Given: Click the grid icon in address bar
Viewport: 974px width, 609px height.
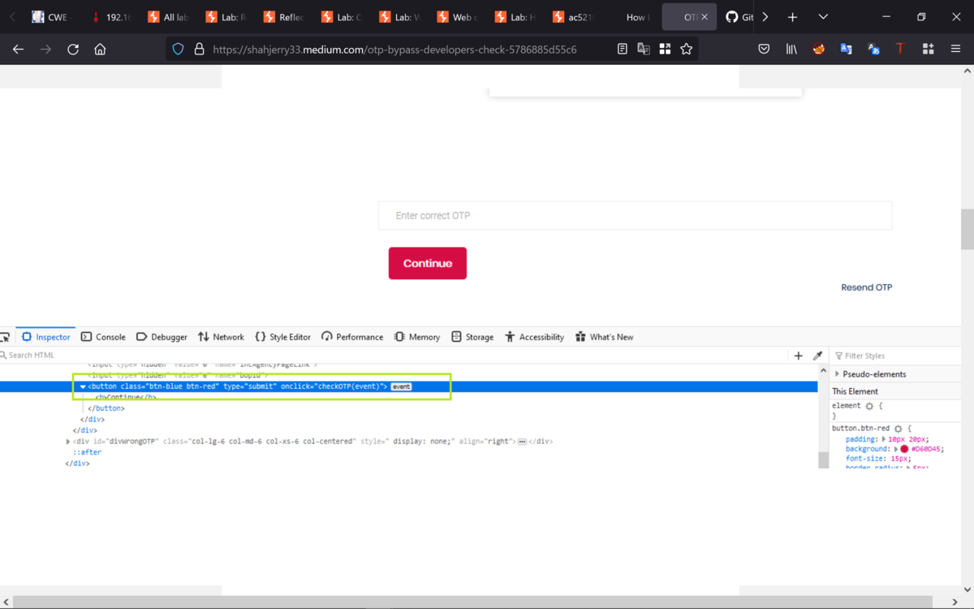Looking at the screenshot, I should click(x=665, y=50).
